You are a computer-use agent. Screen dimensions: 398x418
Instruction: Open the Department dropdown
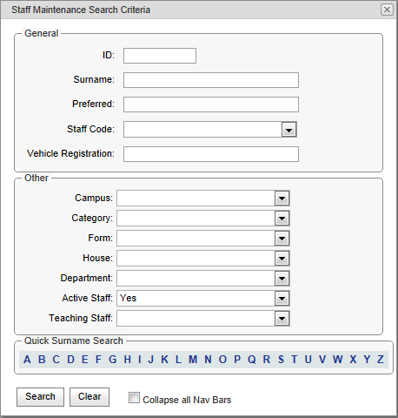282,279
